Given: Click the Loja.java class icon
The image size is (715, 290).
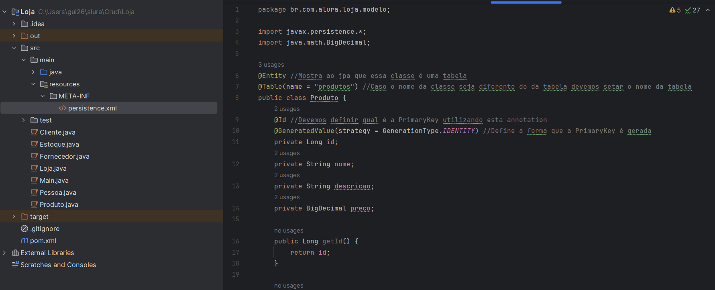Looking at the screenshot, I should tap(34, 168).
